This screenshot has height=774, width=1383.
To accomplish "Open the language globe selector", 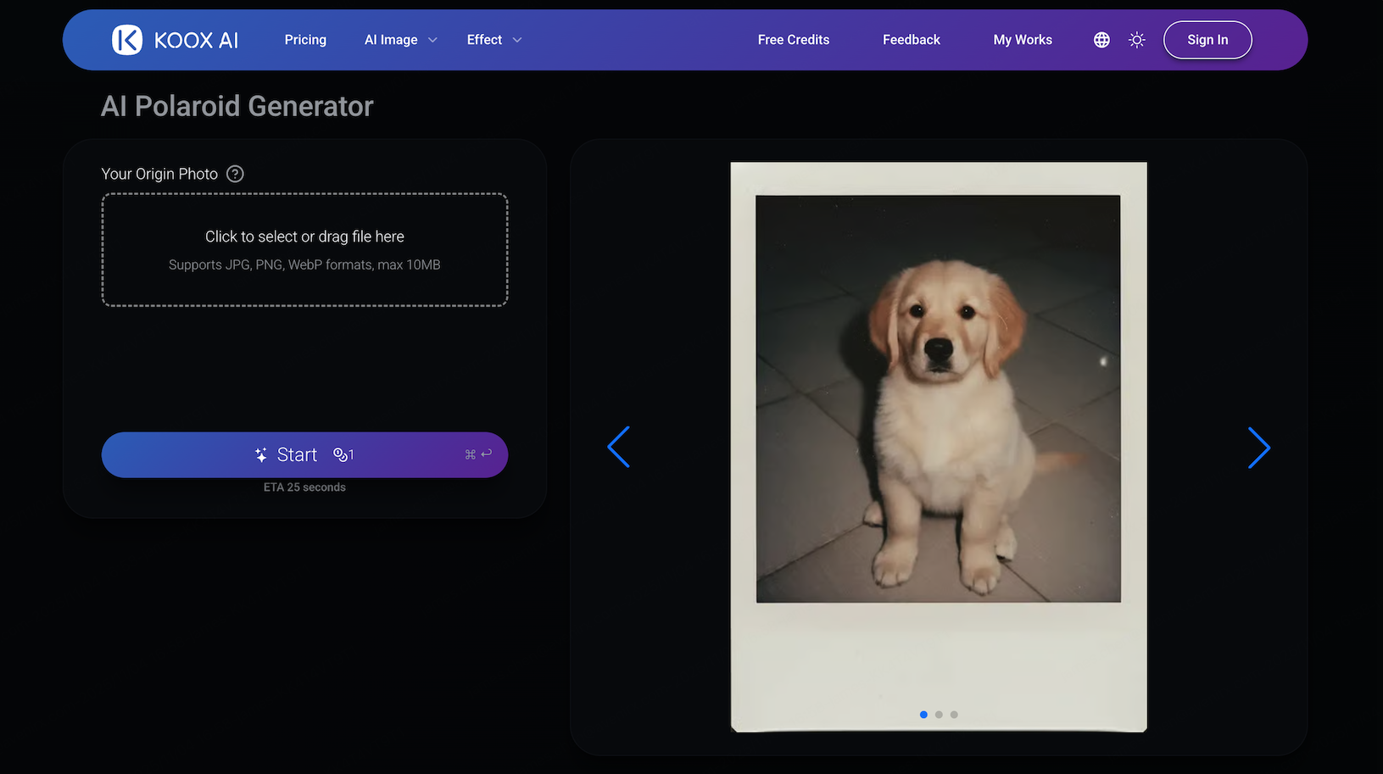I will pos(1101,40).
